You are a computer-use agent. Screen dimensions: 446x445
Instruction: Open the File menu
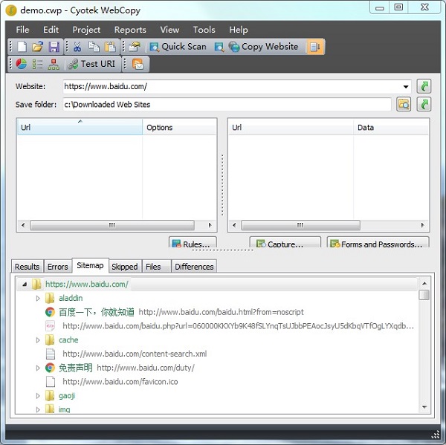(22, 30)
